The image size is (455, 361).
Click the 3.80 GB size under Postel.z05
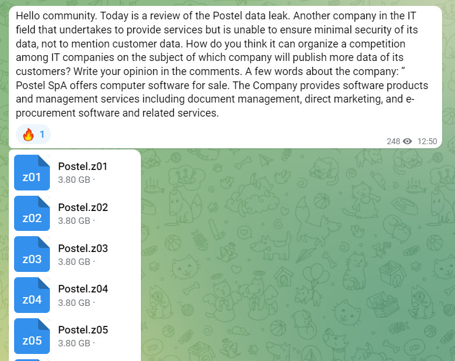[74, 343]
